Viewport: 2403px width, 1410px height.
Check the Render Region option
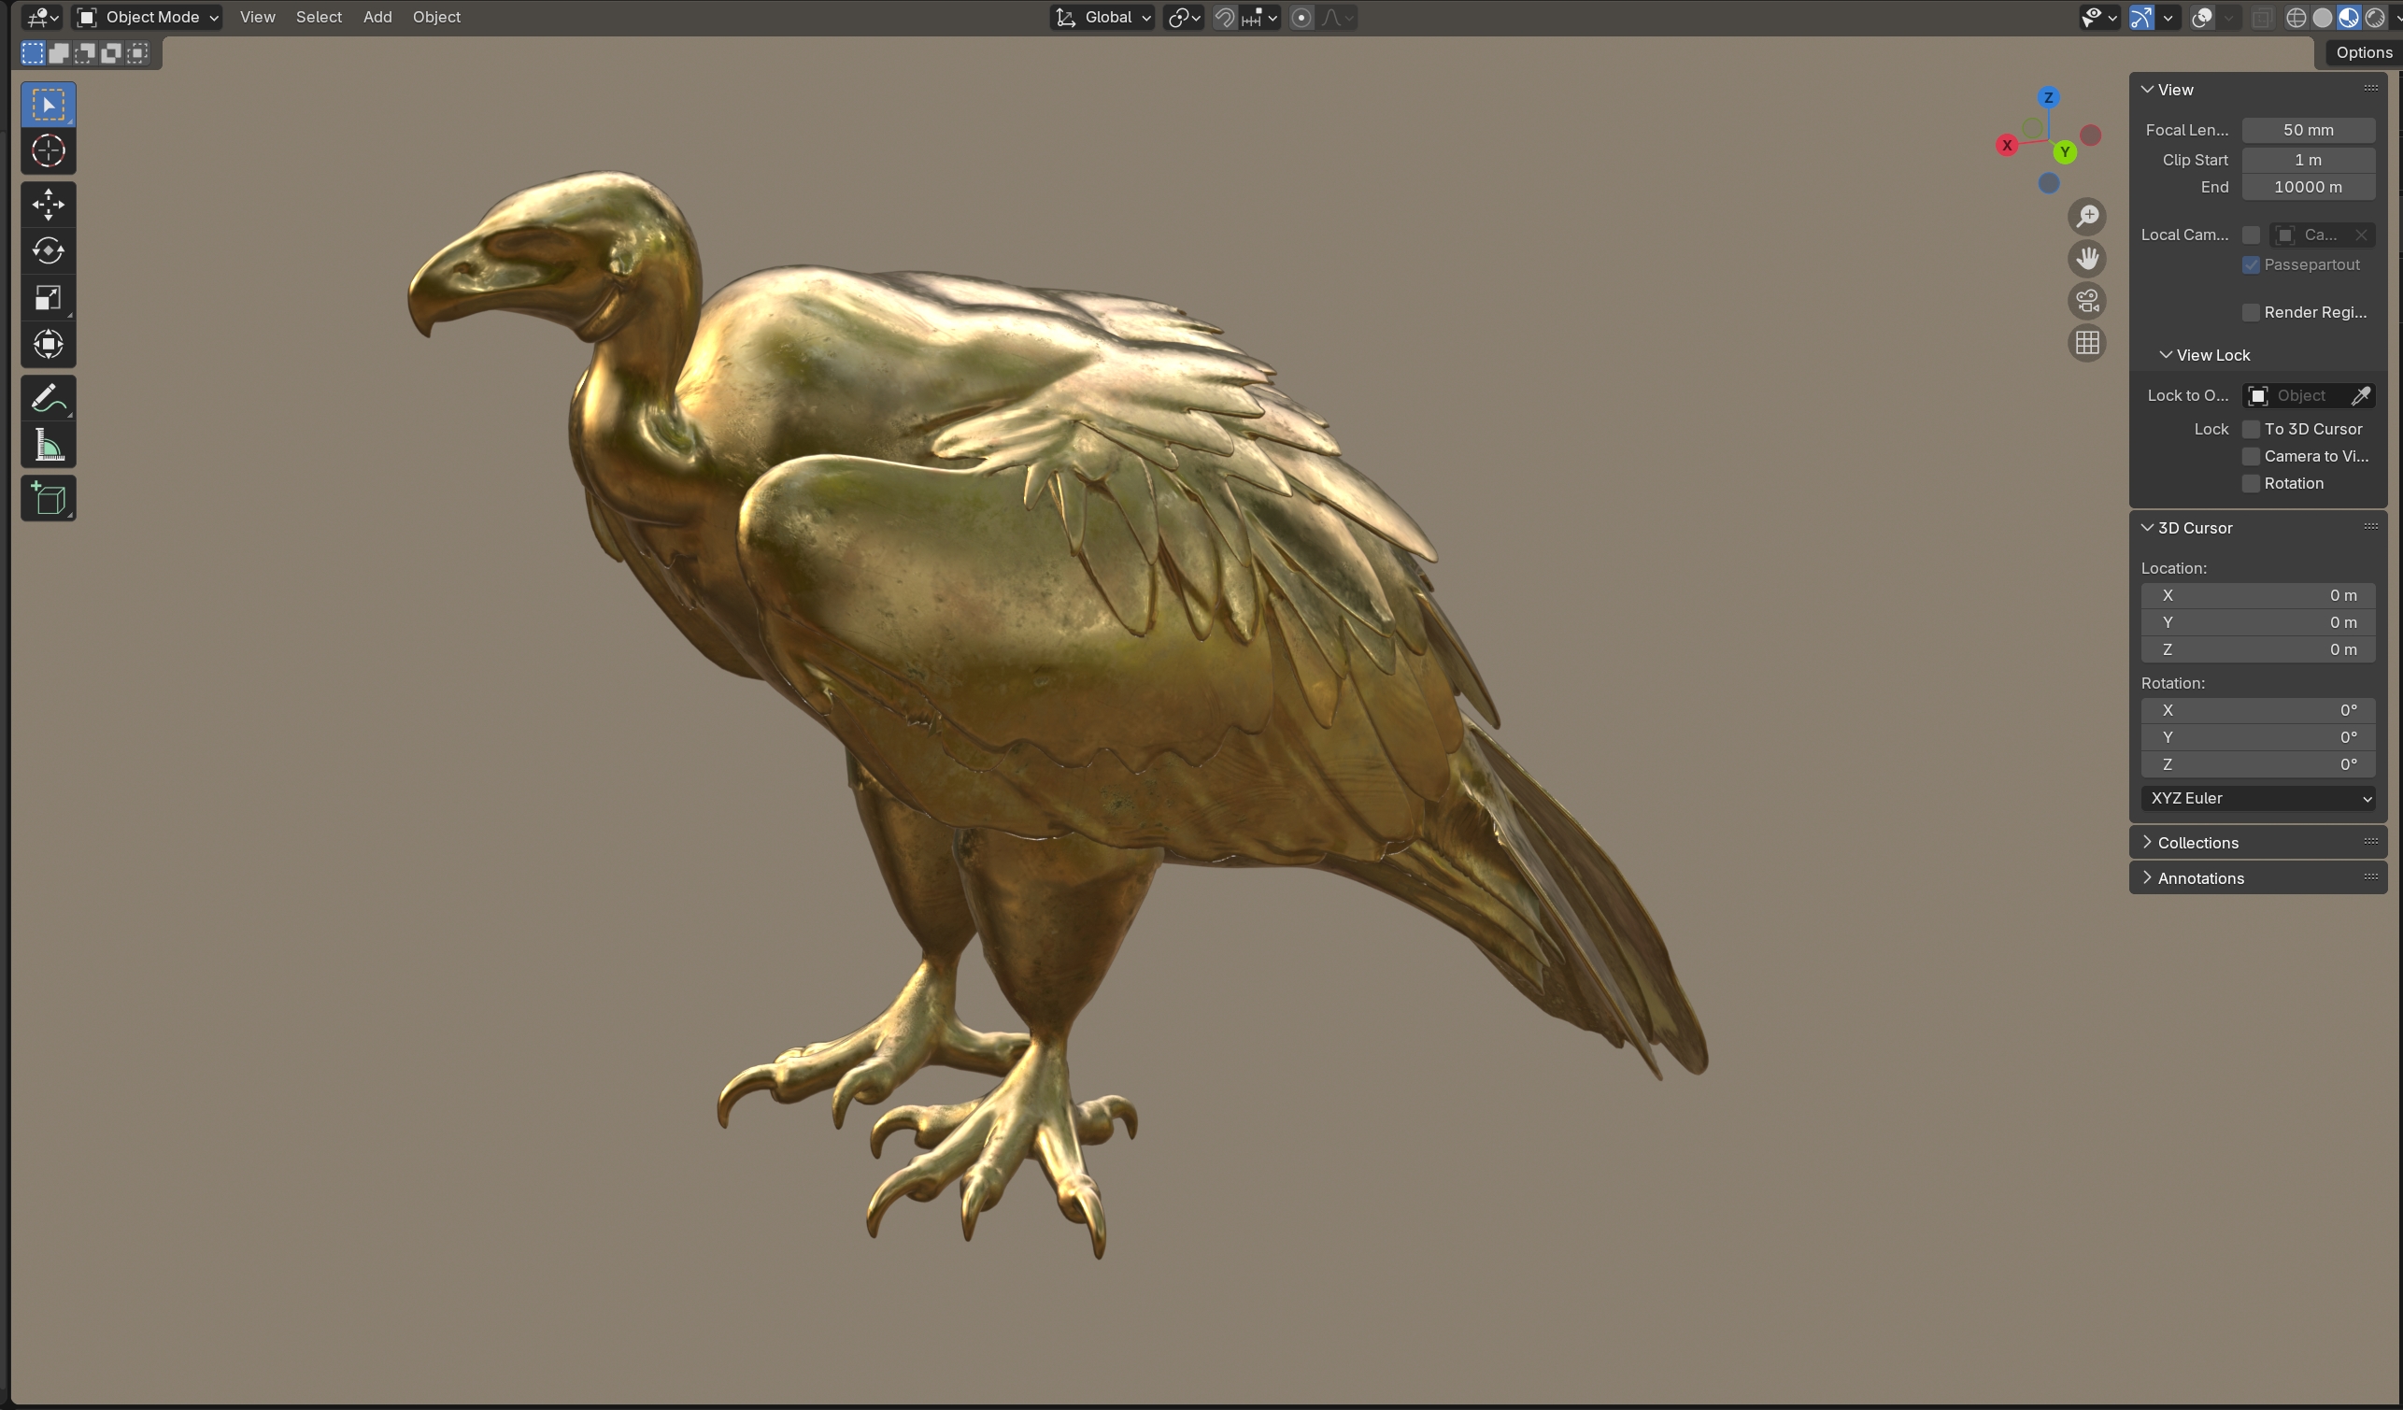(2251, 313)
